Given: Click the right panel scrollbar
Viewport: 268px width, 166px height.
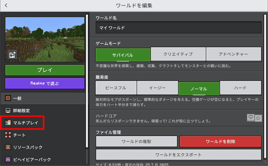Looking at the screenshot, I should coord(265,87).
